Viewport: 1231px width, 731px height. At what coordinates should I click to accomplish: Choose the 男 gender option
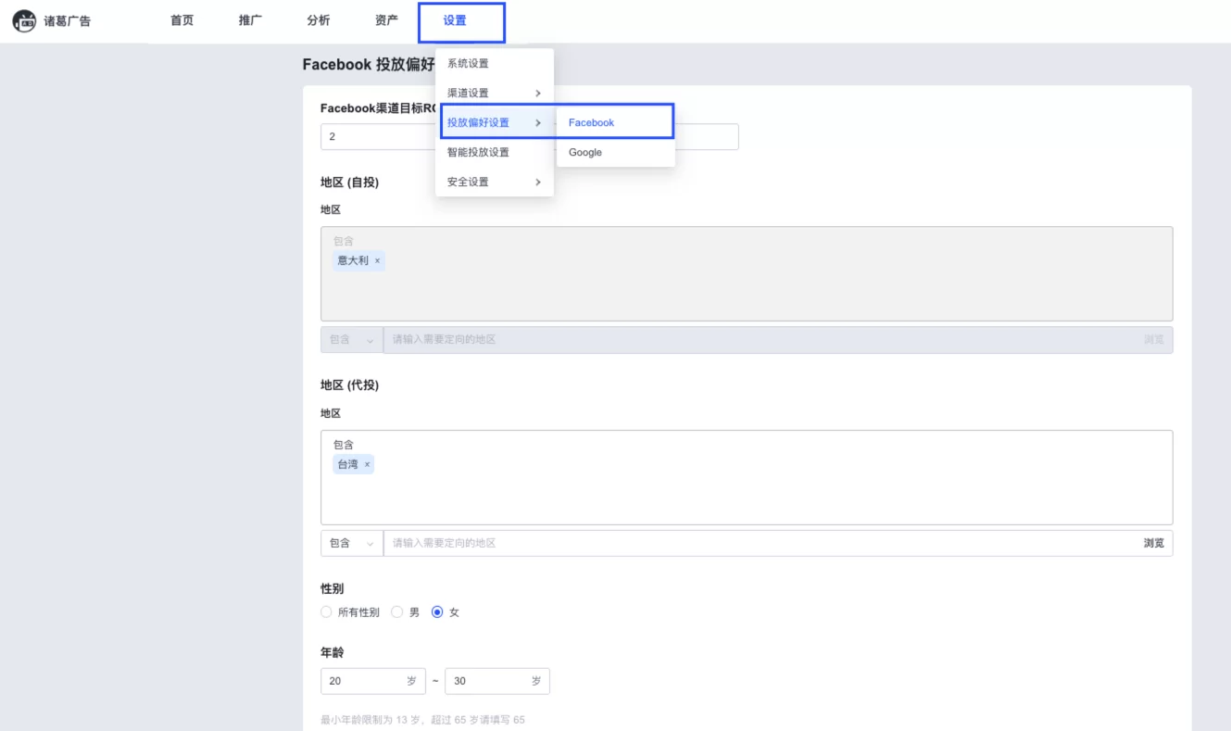point(397,612)
